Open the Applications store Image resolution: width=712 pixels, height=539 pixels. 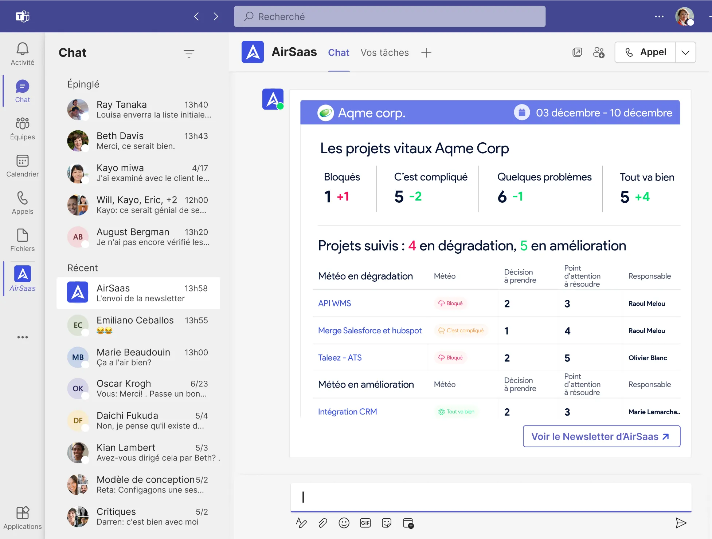point(22,518)
